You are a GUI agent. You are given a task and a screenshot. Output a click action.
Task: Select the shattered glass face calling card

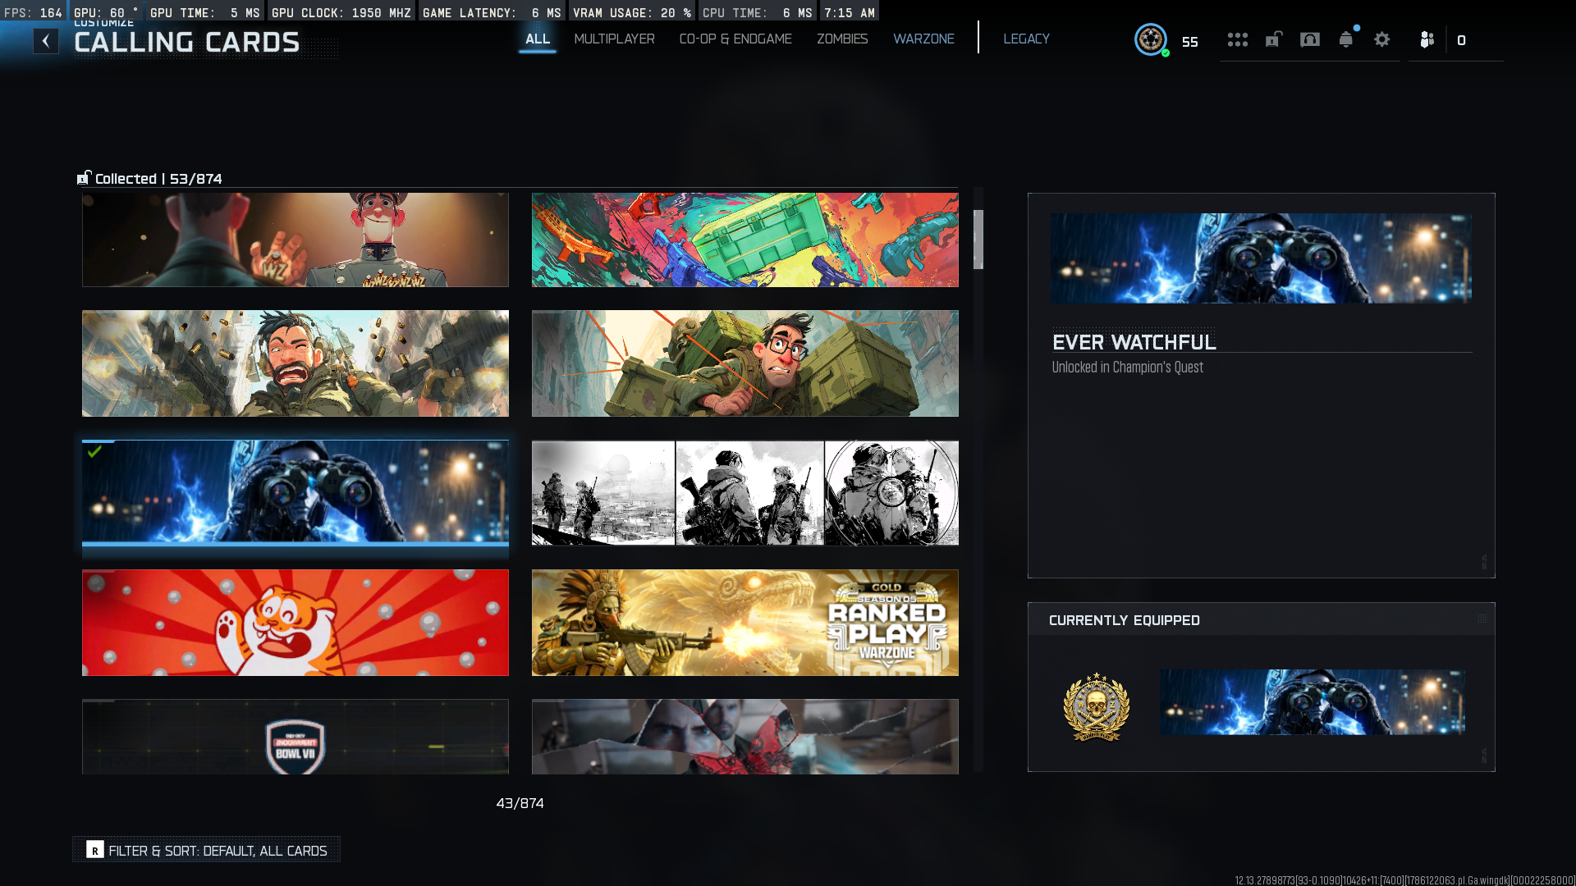click(x=745, y=737)
